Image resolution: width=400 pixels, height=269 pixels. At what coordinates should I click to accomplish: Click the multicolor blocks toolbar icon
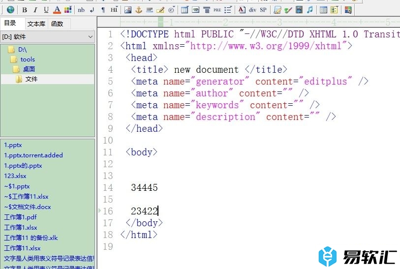(x=348, y=10)
